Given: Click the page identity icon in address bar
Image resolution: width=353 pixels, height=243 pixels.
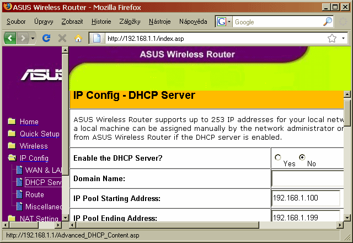Looking at the screenshot, I should (97, 38).
